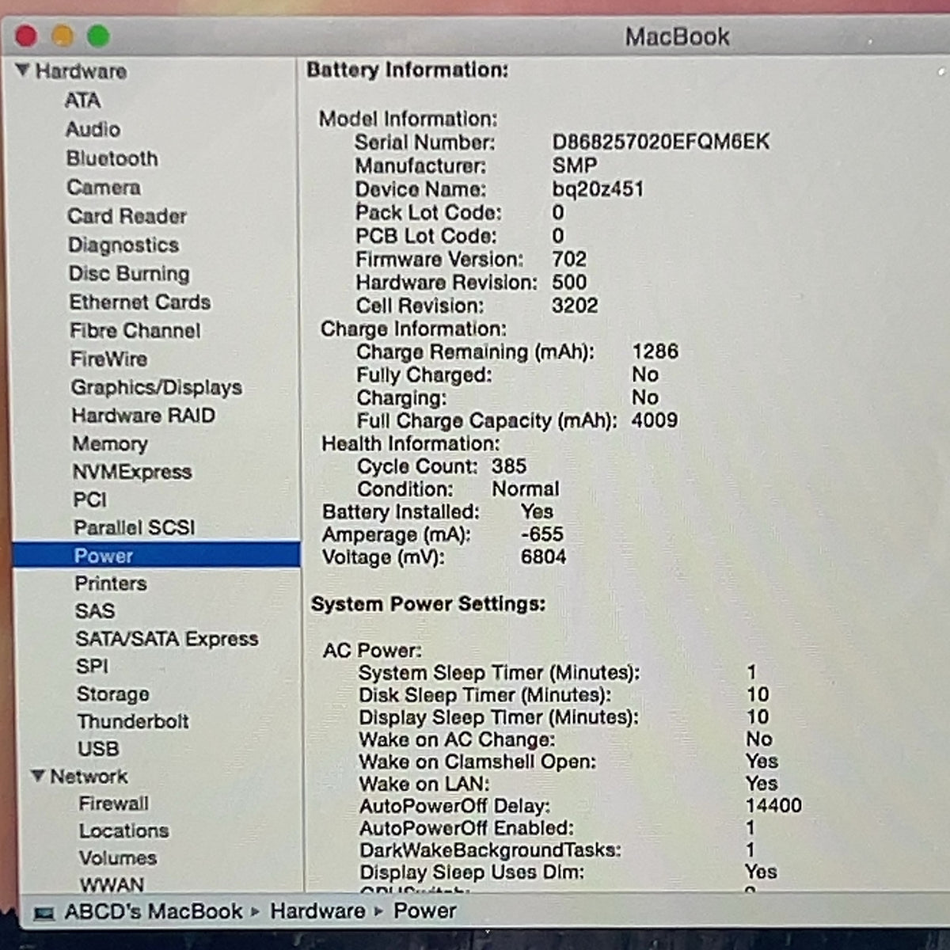Image resolution: width=950 pixels, height=950 pixels.
Task: Select Bluetooth in the sidebar
Action: coord(112,158)
